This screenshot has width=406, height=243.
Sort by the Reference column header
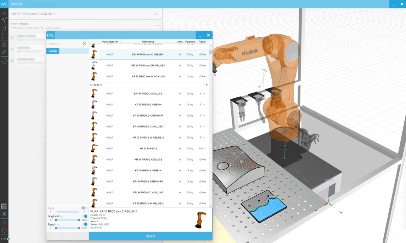[x=148, y=42]
